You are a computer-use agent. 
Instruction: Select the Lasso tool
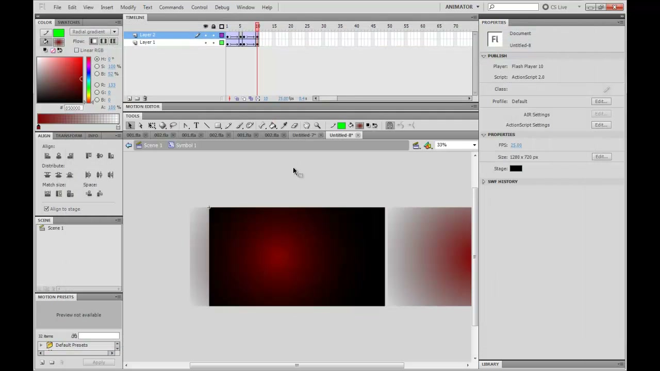174,125
